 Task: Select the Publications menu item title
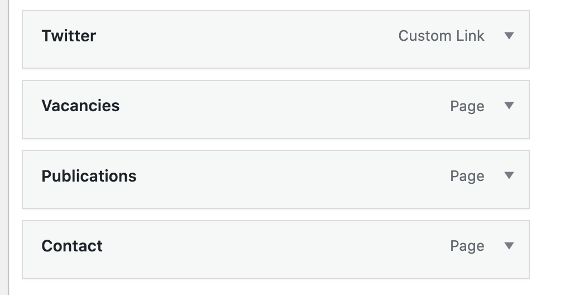click(89, 176)
